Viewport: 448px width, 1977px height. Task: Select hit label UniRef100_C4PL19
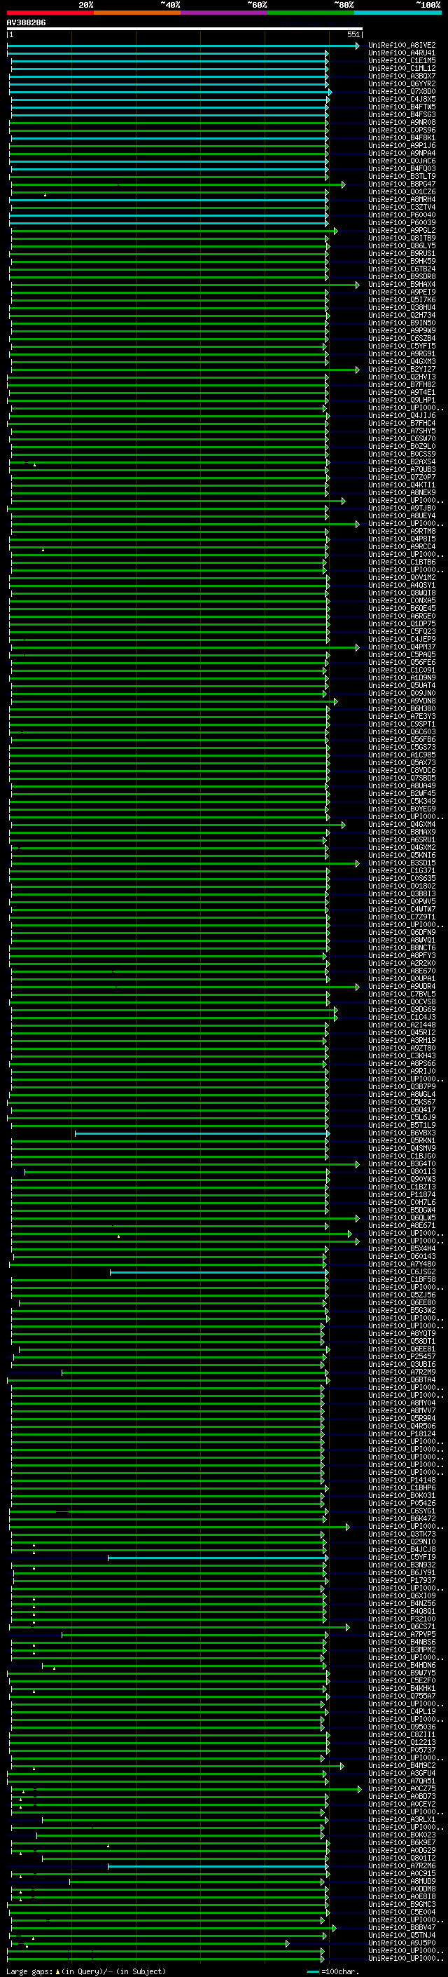tap(402, 1711)
